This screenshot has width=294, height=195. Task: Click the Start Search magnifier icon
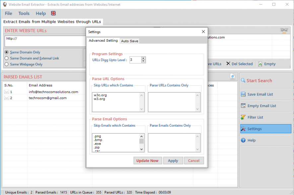pos(243,81)
